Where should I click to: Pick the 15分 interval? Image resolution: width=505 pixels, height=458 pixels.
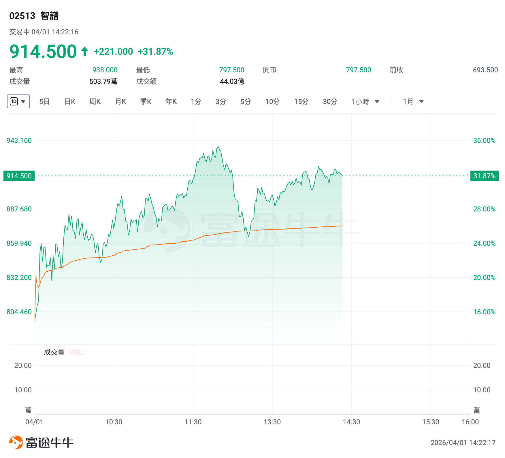[x=301, y=102]
